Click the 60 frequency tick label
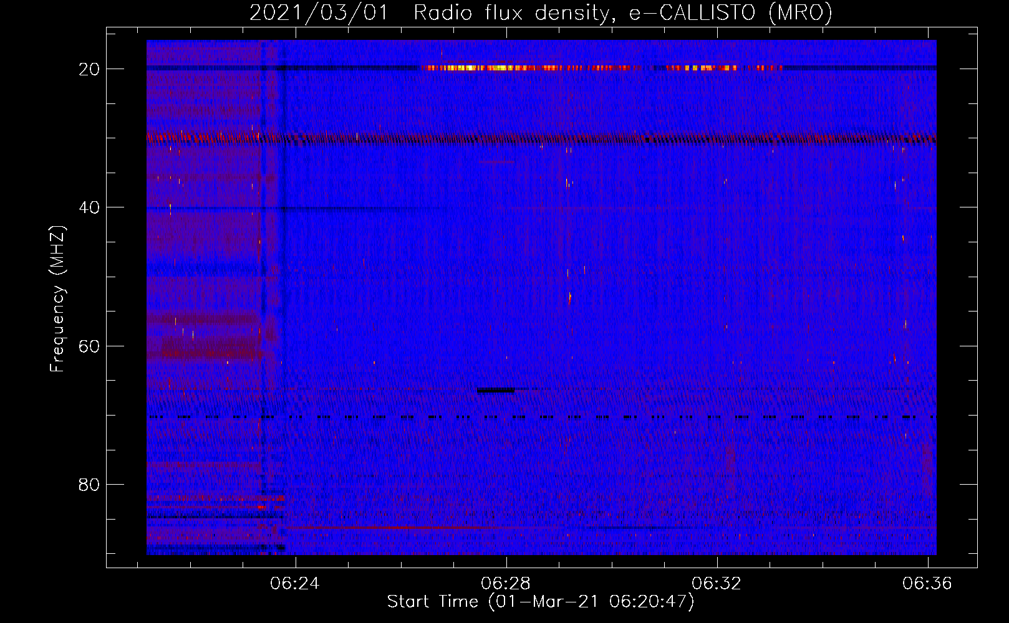 click(89, 346)
